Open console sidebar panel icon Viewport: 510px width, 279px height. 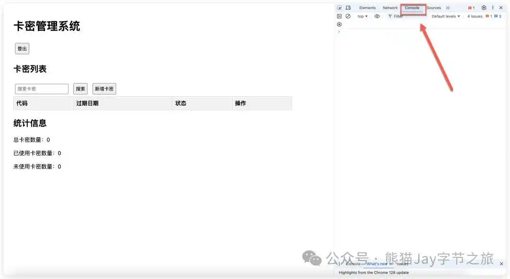(x=339, y=16)
